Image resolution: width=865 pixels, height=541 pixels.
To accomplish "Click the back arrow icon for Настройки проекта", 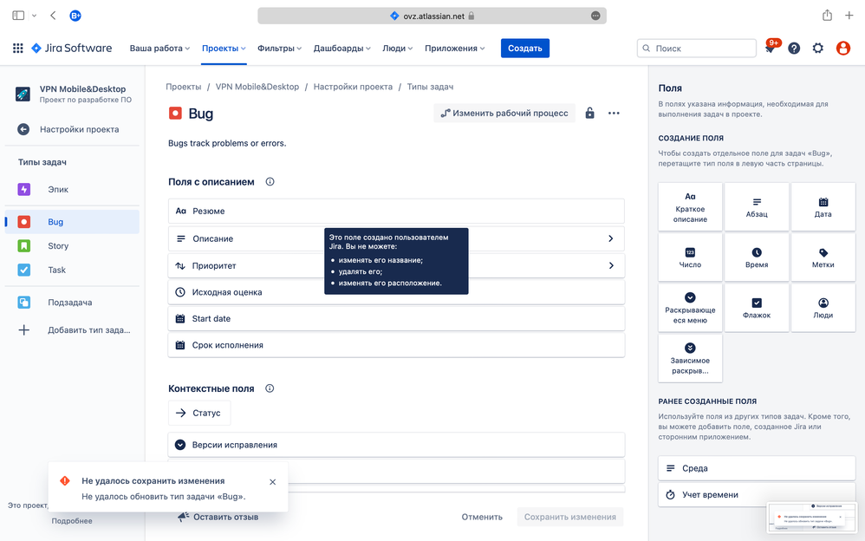I will (23, 129).
